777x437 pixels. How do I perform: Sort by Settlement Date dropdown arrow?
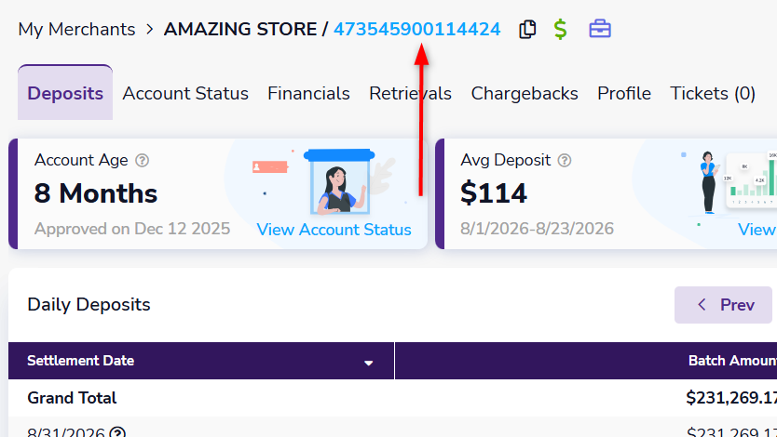tap(368, 363)
